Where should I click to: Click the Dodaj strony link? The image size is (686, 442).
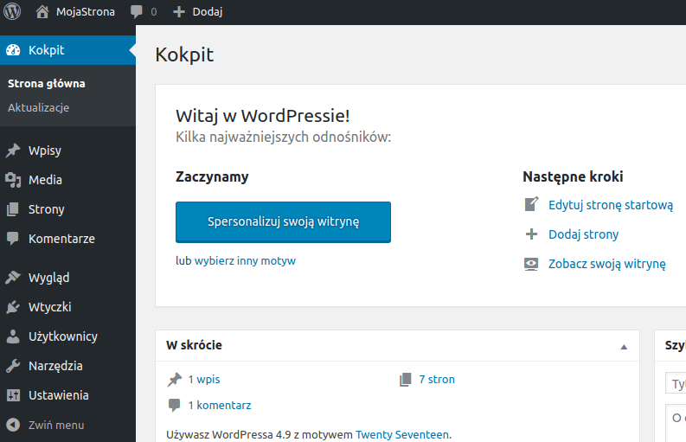584,234
